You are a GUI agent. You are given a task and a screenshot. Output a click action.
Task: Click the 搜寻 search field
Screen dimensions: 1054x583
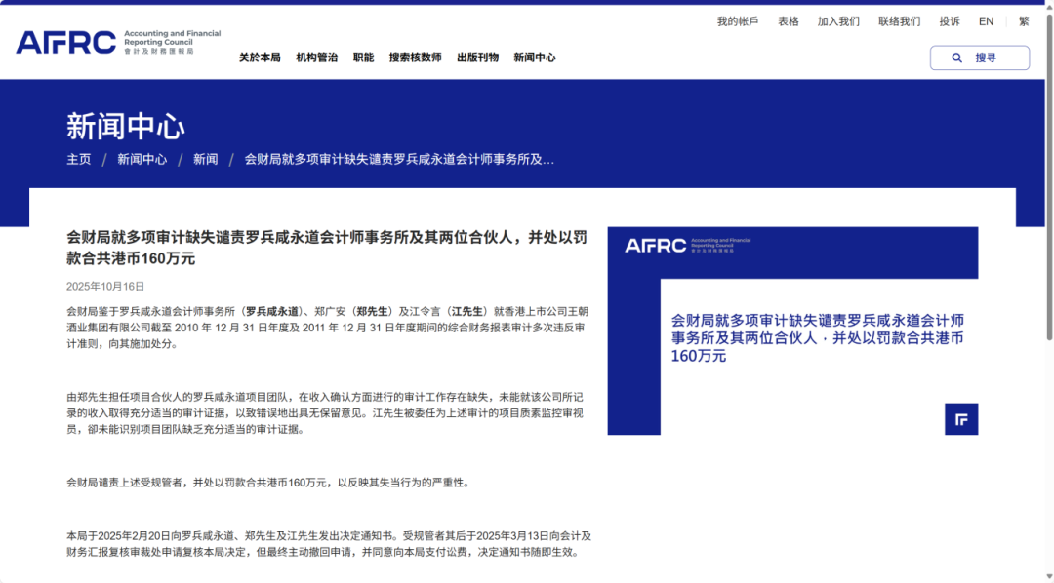(980, 58)
